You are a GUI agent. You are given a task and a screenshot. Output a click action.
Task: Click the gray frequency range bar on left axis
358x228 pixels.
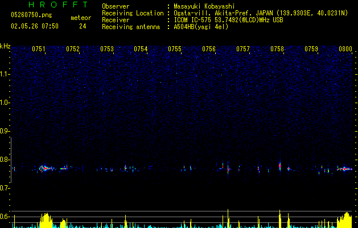pos(11,160)
